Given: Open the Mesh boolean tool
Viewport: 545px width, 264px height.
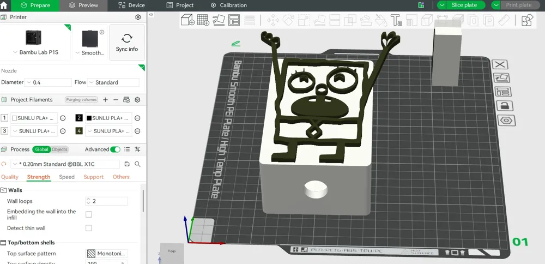Looking at the screenshot, I should (350, 20).
